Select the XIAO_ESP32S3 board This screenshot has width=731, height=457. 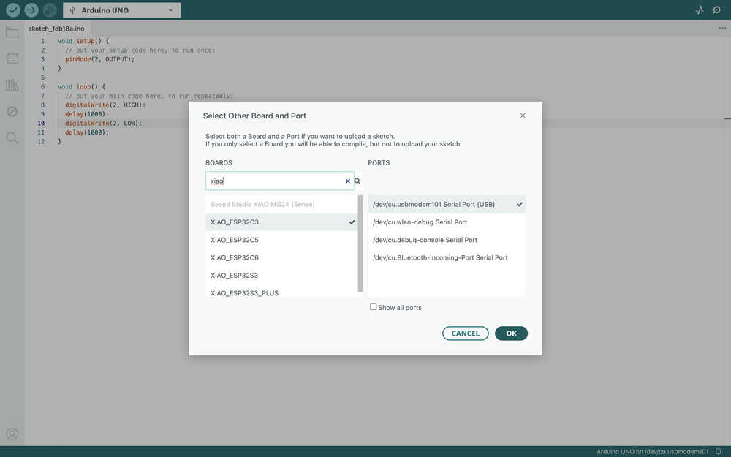[x=281, y=275]
